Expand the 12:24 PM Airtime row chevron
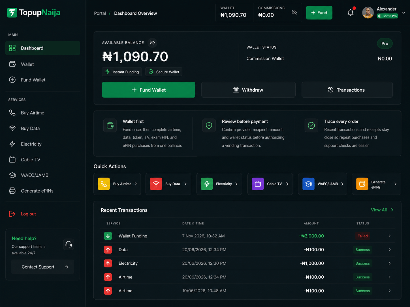This screenshot has width=410, height=307. 390,277
